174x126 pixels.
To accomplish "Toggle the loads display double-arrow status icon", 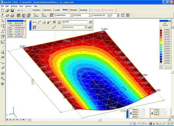I will (154, 124).
